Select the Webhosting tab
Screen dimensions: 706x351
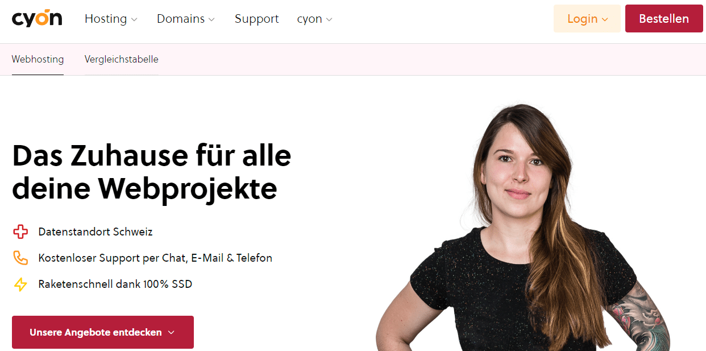click(x=38, y=59)
